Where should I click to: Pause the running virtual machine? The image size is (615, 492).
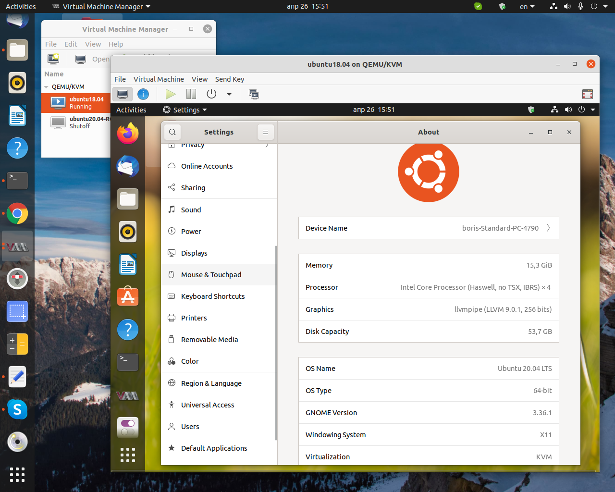point(191,94)
